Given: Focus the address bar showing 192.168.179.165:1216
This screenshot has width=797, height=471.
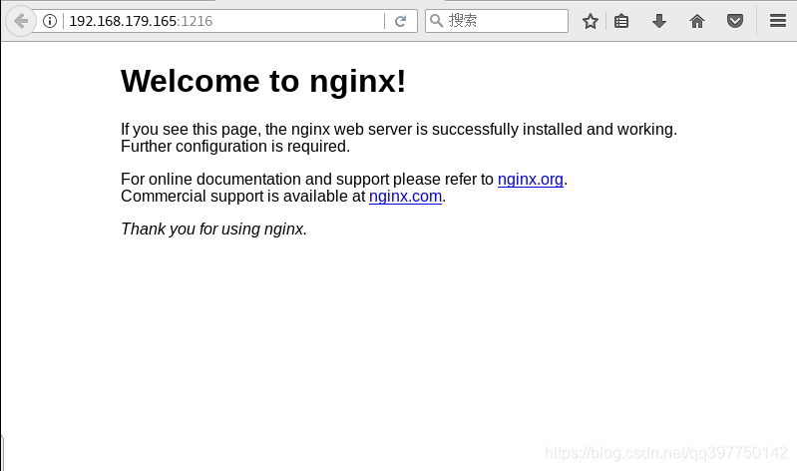Looking at the screenshot, I should pos(223,21).
